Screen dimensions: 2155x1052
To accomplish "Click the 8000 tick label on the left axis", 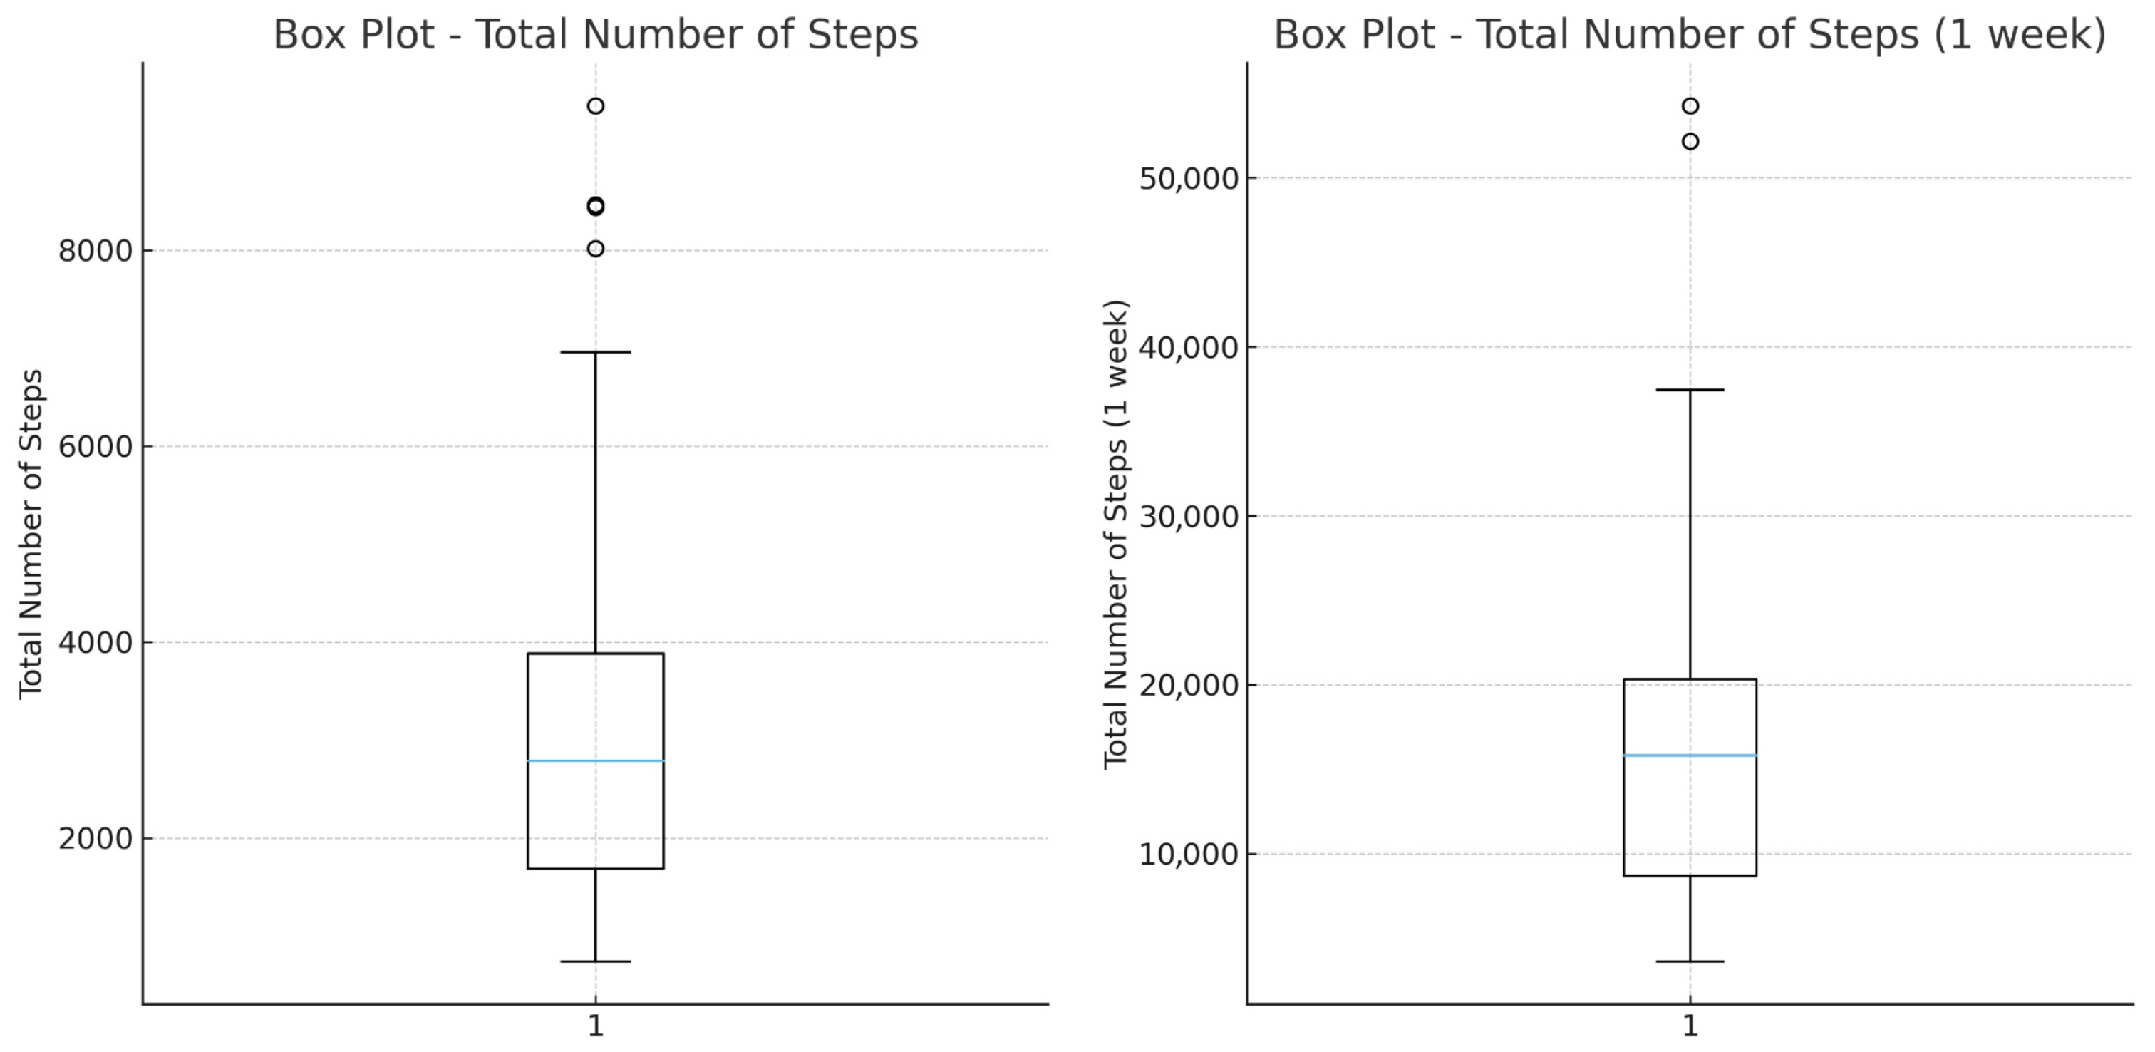I will pyautogui.click(x=95, y=251).
